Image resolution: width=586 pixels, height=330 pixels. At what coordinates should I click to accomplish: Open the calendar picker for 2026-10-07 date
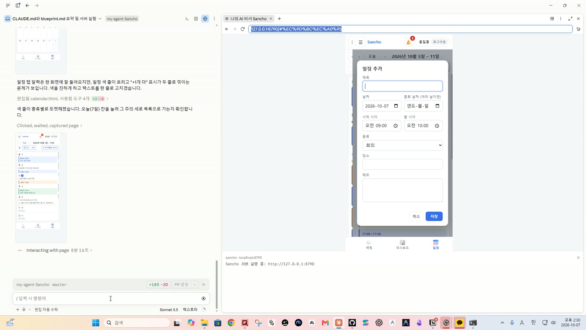pos(396,106)
